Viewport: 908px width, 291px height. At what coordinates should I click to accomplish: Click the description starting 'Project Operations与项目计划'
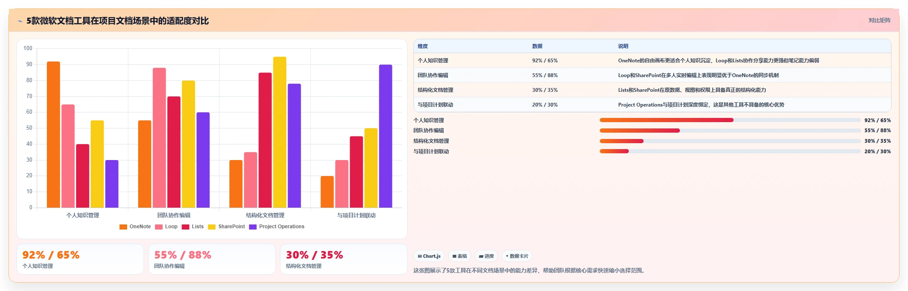coord(701,105)
